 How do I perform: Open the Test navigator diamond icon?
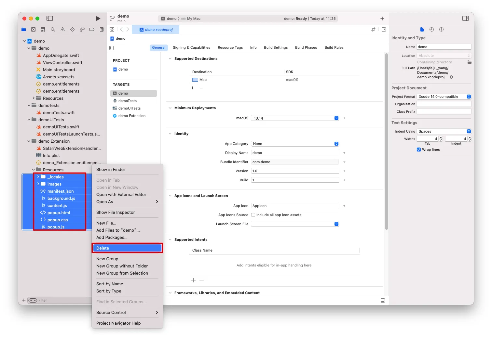tap(72, 30)
